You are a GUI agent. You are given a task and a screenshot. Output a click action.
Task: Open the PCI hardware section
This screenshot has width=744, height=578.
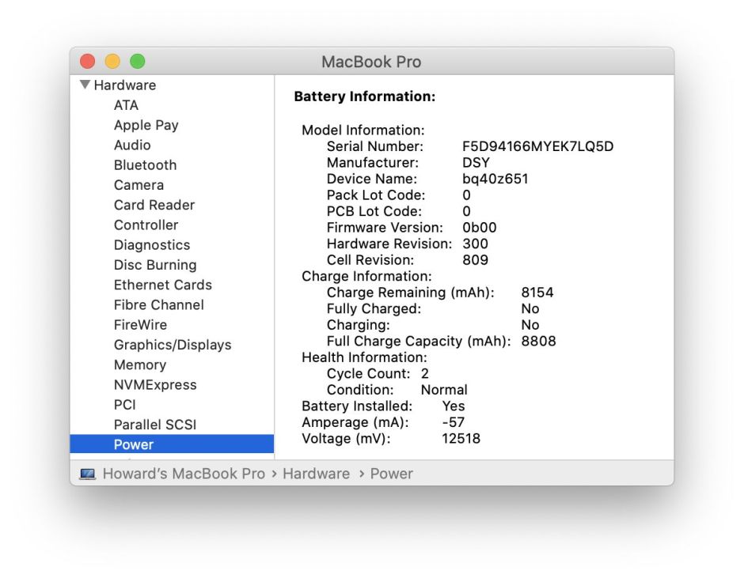coord(125,404)
